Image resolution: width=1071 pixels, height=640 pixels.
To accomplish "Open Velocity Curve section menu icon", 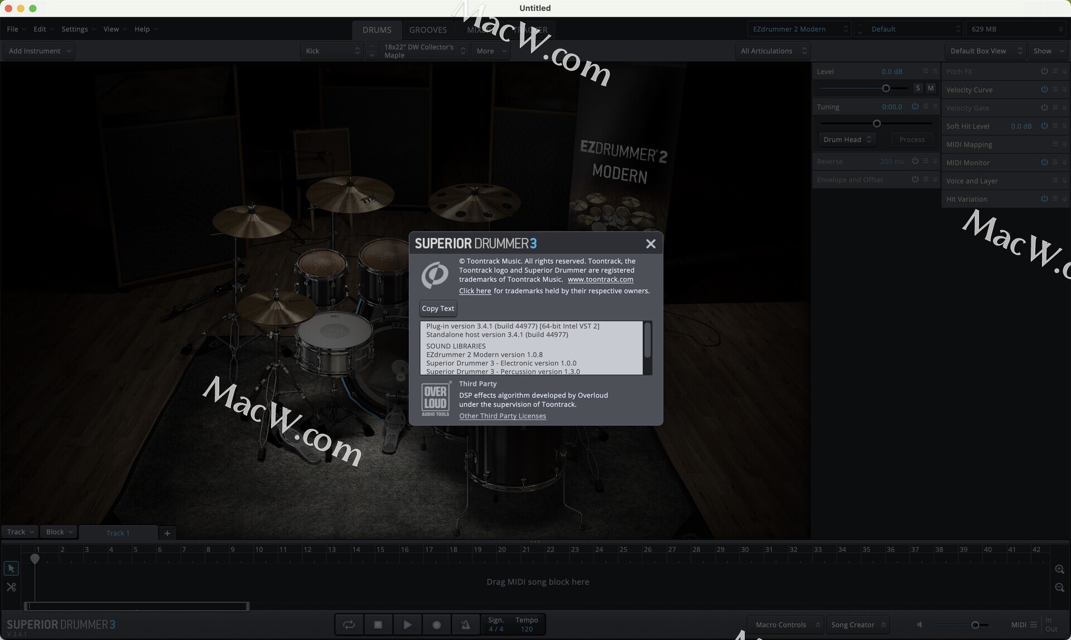I will (1055, 89).
